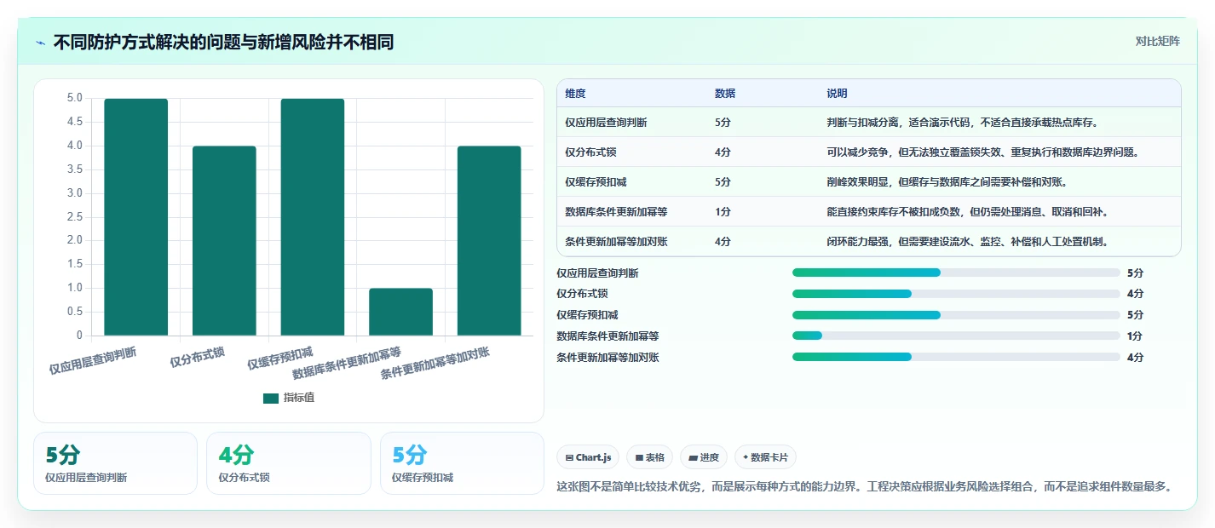
Task: Click the 对比矩阵 label at top right
Action: click(1157, 41)
